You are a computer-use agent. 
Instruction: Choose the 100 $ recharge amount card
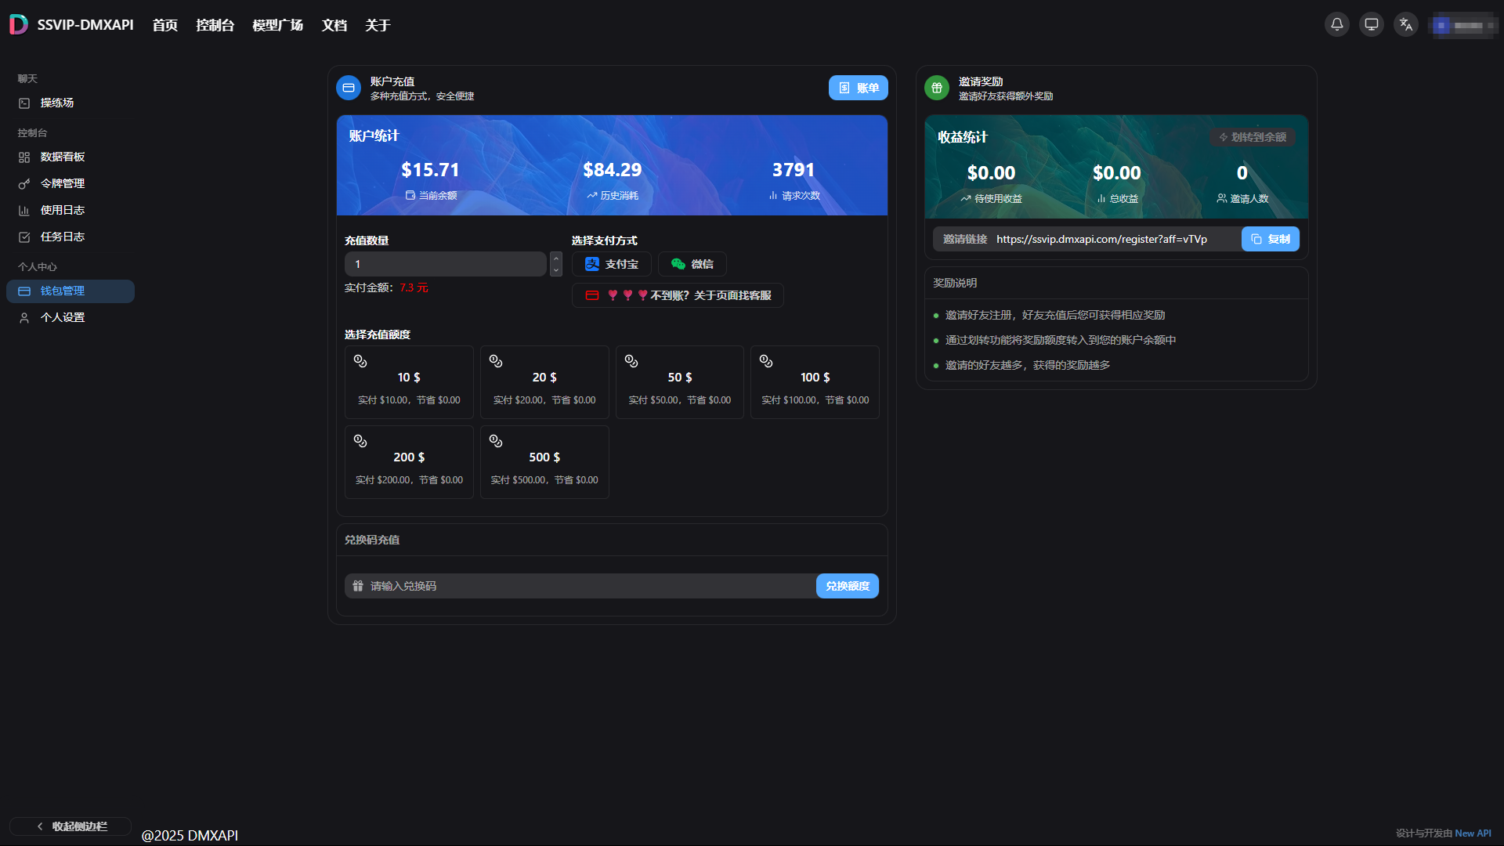(x=815, y=382)
